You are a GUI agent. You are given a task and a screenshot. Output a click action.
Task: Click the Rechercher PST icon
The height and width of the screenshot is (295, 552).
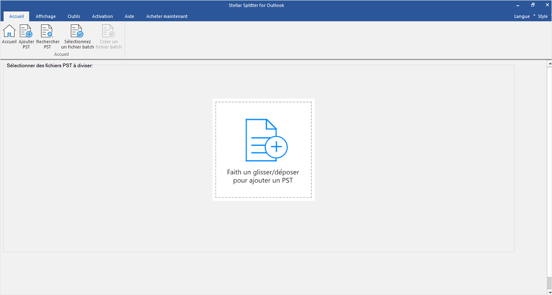[x=47, y=31]
